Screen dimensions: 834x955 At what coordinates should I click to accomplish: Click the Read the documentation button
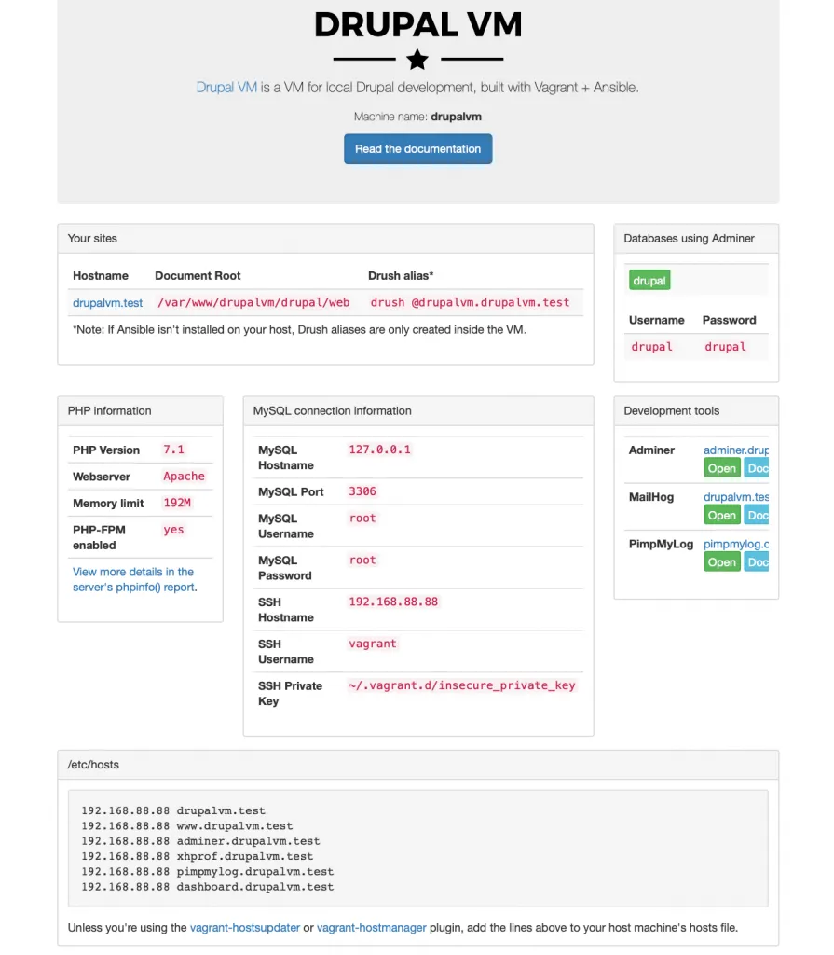(417, 148)
